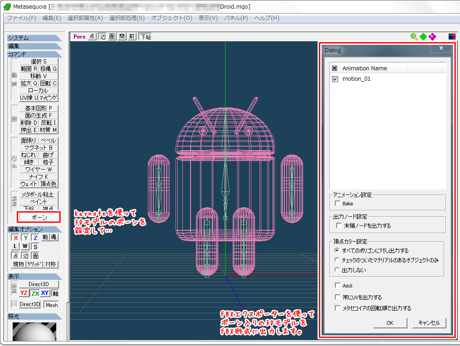This screenshot has height=346, width=460.
Task: Click the green pan-view arrows icon
Action: [x=423, y=37]
